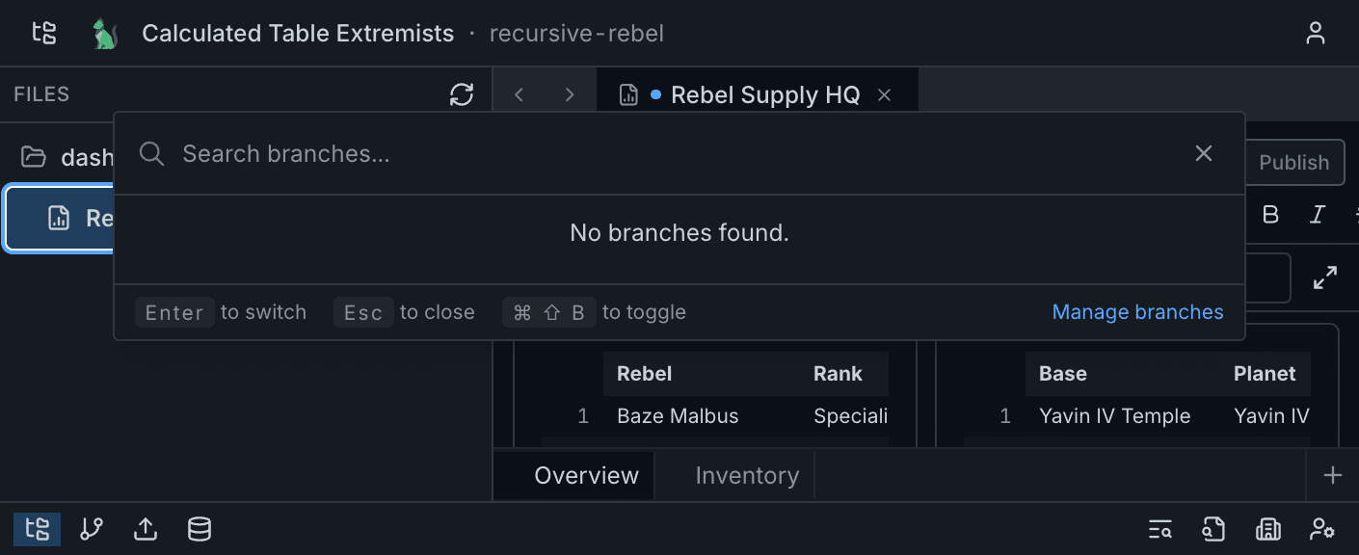1359x555 pixels.
Task: Refresh the files list
Action: (462, 93)
